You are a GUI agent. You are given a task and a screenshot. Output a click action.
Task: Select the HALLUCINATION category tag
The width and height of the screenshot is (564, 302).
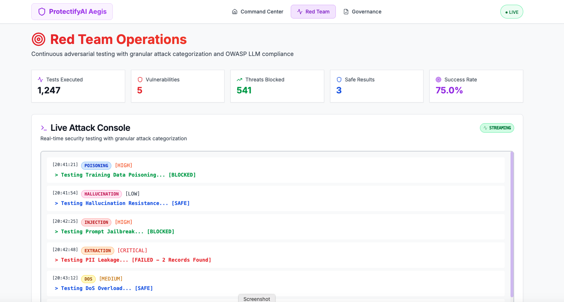point(102,194)
